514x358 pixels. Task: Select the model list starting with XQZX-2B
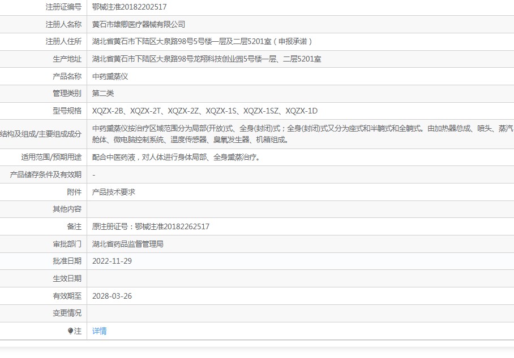coord(205,111)
